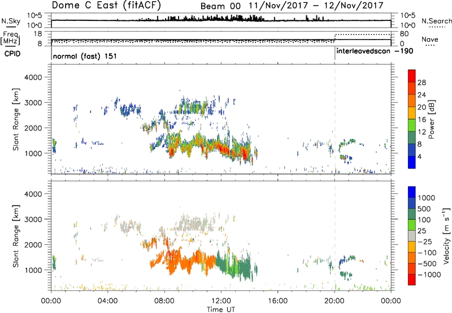The image size is (452, 313).
Task: Click the dotted Nave line after the interleavedscan change
Action: pyautogui.click(x=363, y=34)
